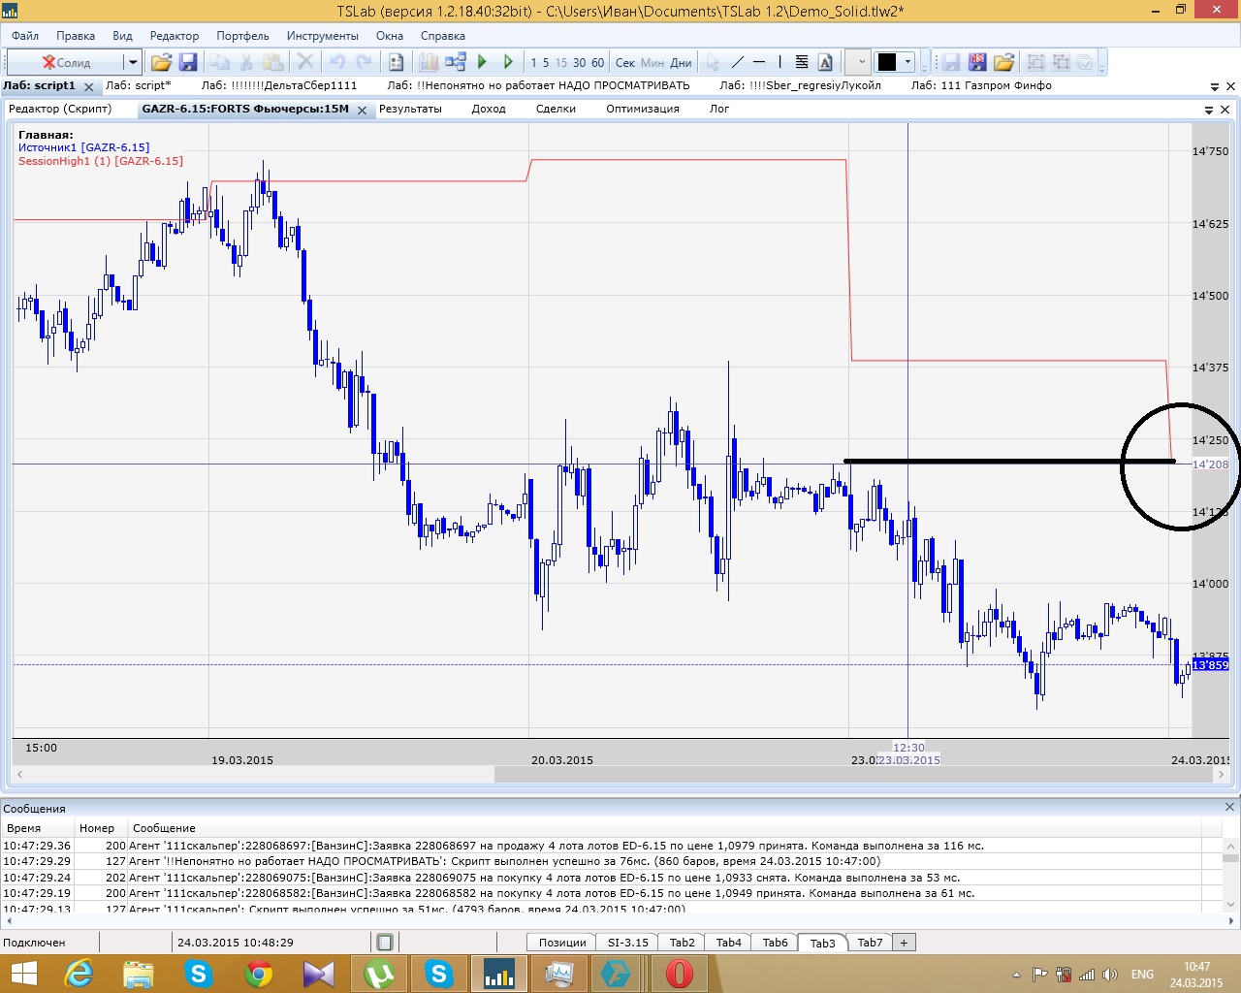Close the GAZR-6.15 chart tab

click(362, 111)
